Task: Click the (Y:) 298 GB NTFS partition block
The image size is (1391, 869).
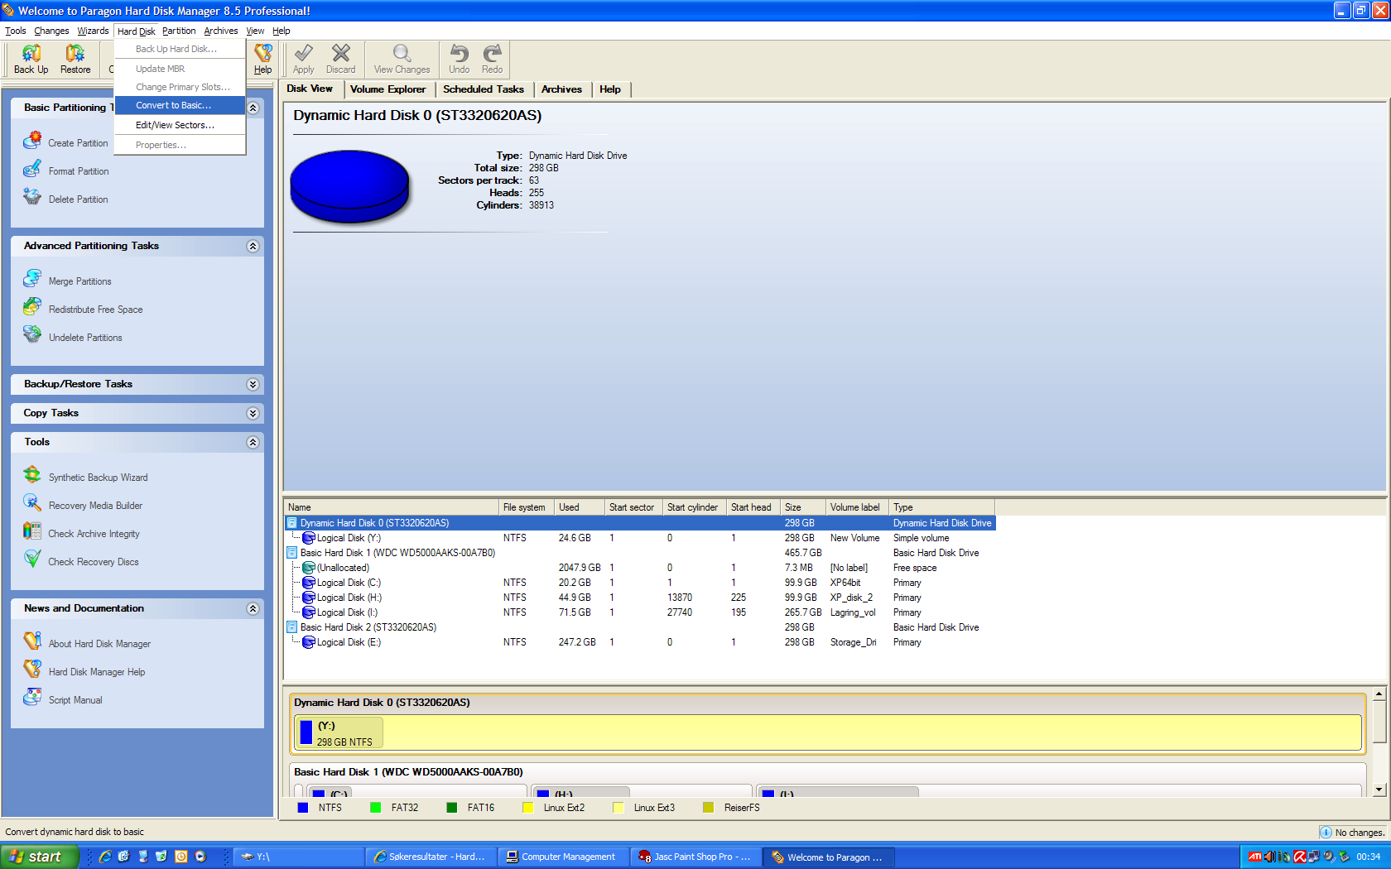Action: click(828, 732)
